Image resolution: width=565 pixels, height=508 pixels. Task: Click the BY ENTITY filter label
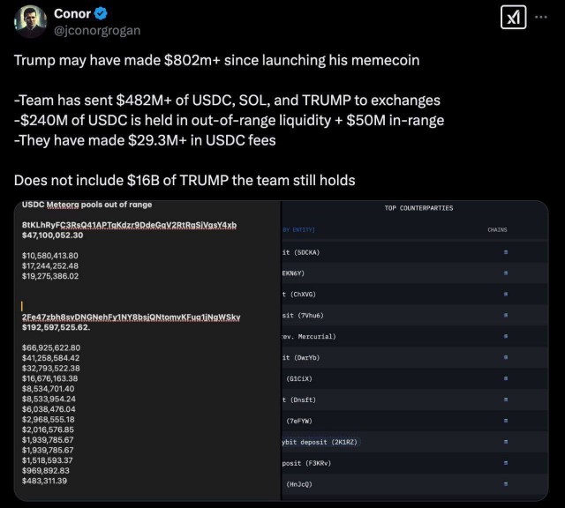(298, 230)
